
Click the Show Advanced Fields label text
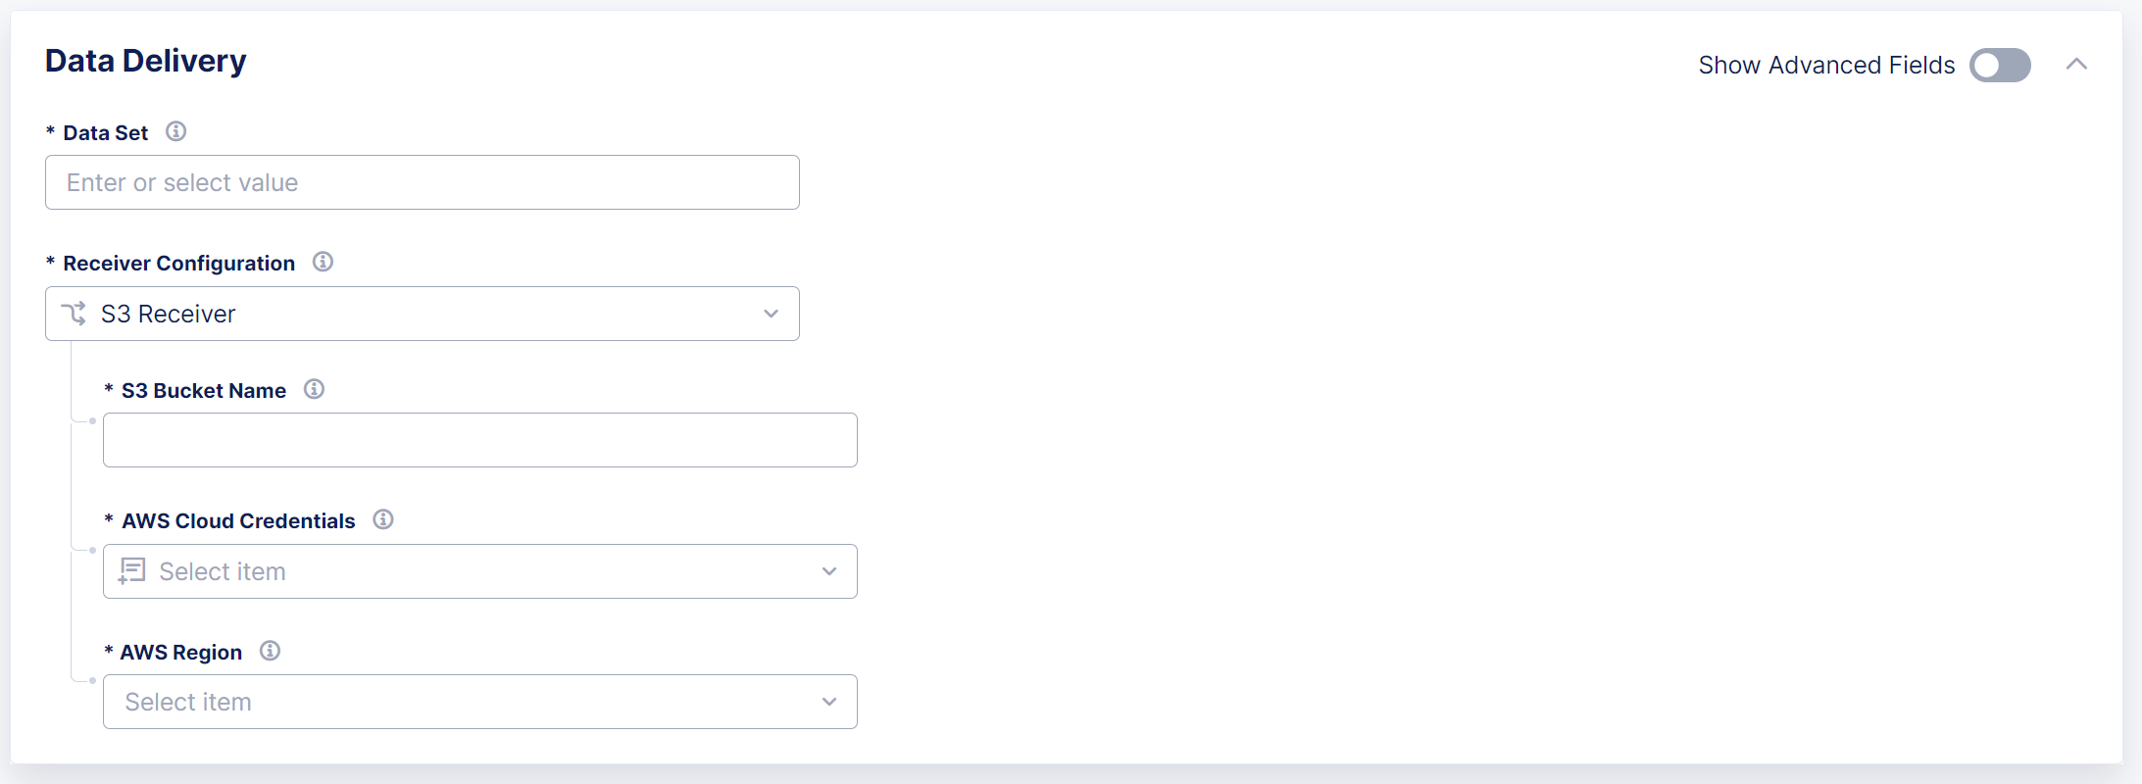coord(1826,65)
